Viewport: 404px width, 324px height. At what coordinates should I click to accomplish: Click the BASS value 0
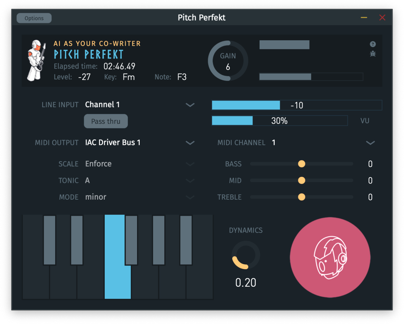click(x=370, y=164)
